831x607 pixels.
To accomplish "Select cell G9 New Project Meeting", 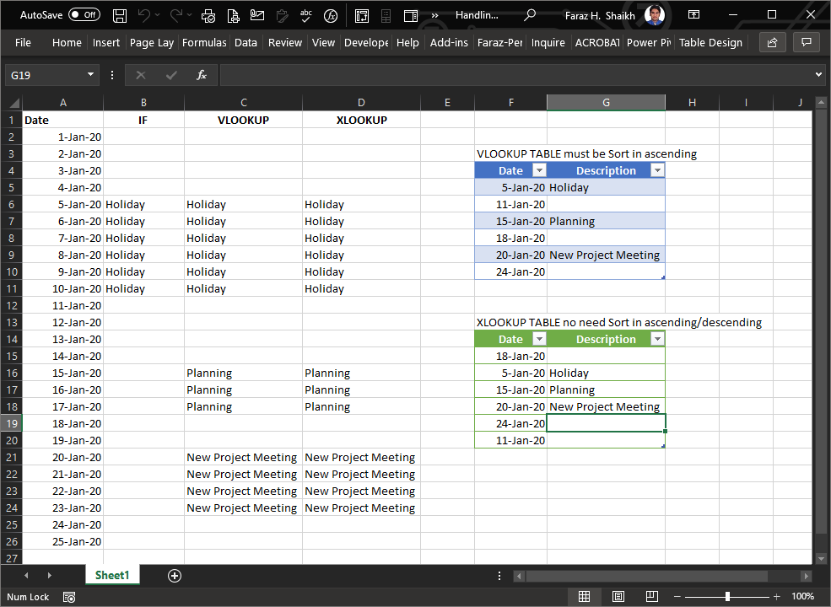I will (x=606, y=255).
